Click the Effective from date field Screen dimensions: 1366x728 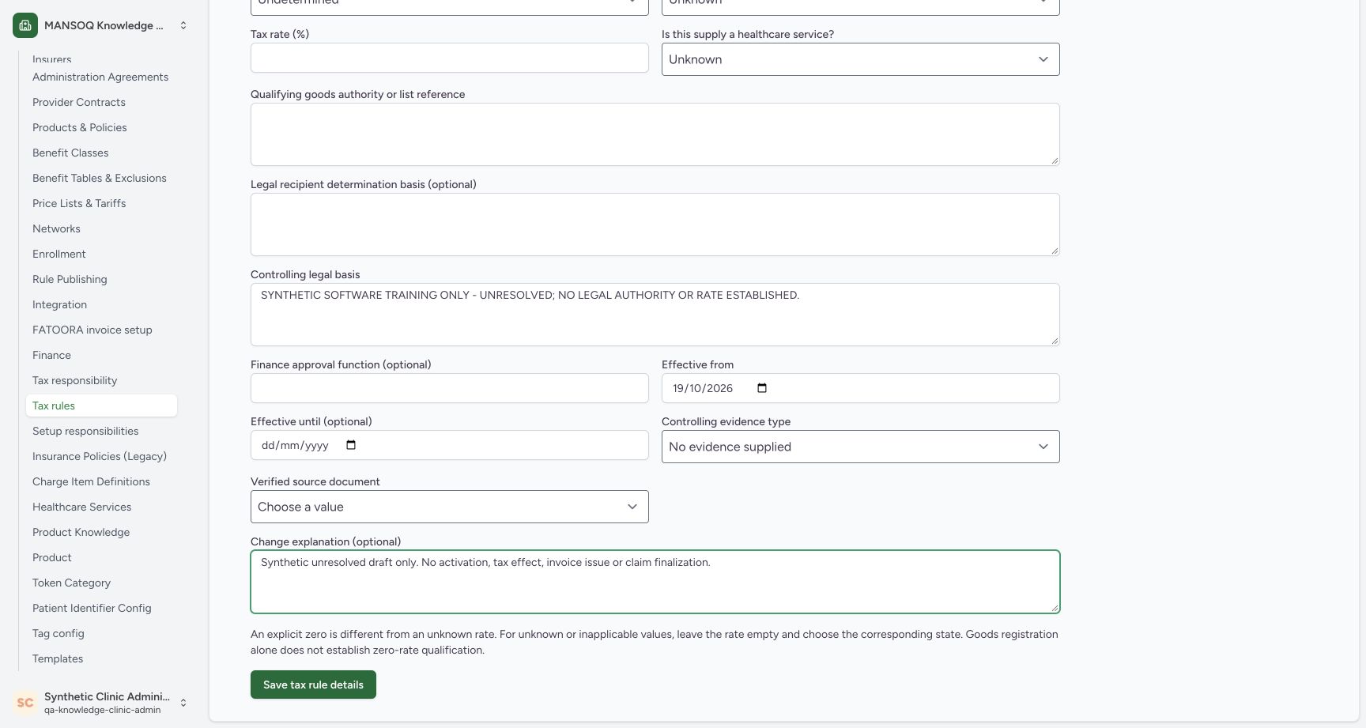coord(860,388)
